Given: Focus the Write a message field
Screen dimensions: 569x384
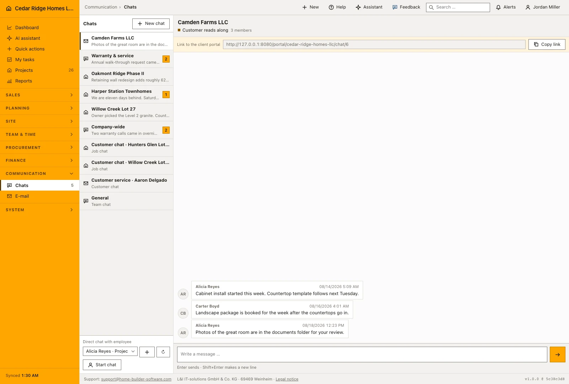Looking at the screenshot, I should coord(362,354).
